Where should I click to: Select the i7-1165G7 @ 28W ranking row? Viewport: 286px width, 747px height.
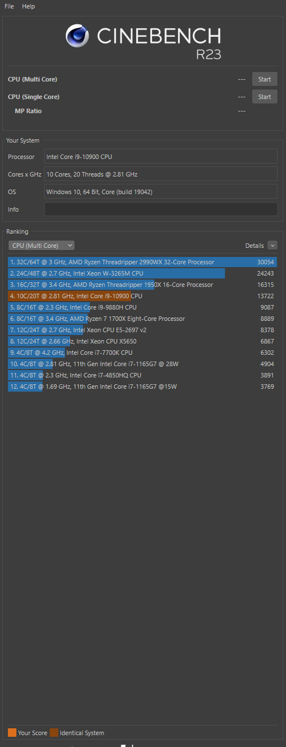[x=142, y=364]
